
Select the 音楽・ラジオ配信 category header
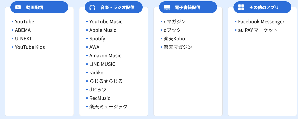click(x=114, y=7)
